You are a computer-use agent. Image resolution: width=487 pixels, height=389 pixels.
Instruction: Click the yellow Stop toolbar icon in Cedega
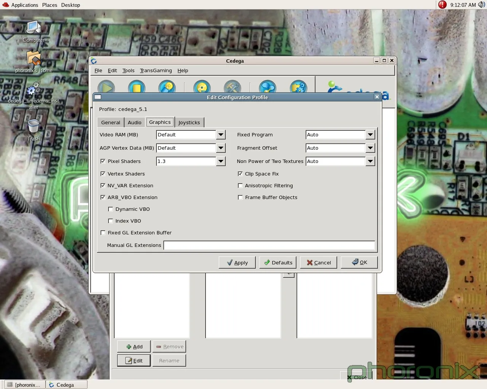click(x=137, y=86)
